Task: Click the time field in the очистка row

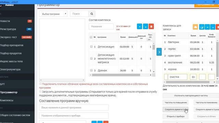Action: click(x=193, y=77)
